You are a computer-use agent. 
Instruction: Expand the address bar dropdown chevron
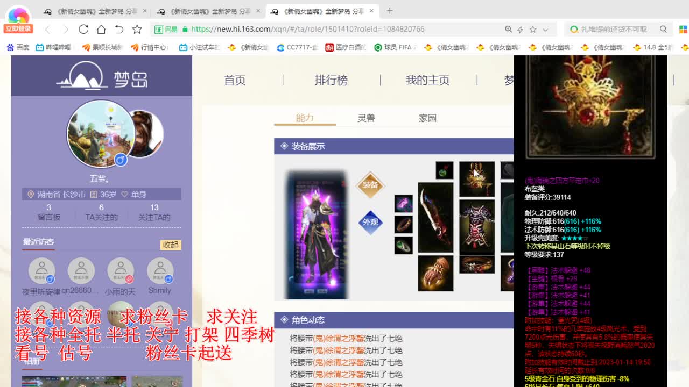(545, 30)
